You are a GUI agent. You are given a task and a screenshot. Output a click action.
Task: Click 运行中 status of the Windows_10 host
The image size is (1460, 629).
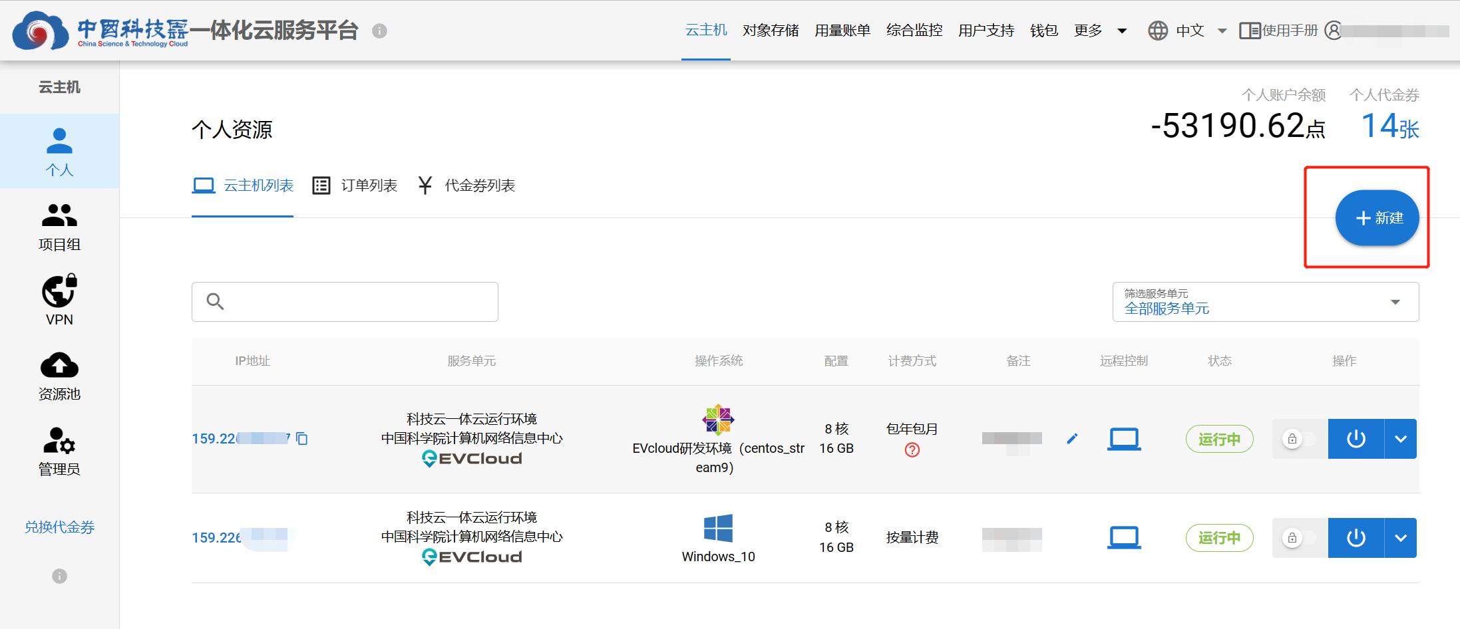point(1219,538)
